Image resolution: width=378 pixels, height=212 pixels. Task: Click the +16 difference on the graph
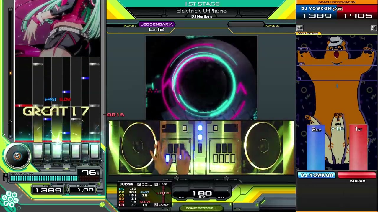point(338,129)
